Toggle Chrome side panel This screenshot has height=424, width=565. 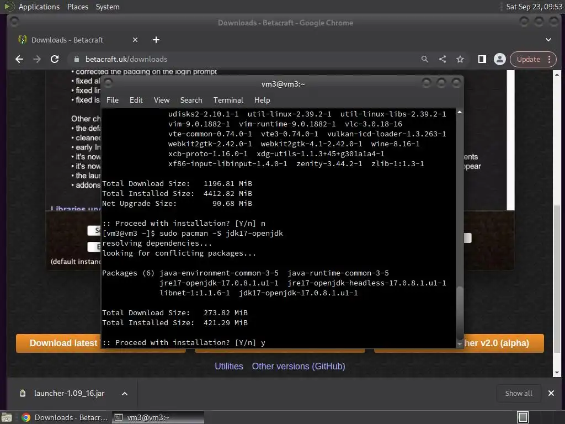coord(482,59)
